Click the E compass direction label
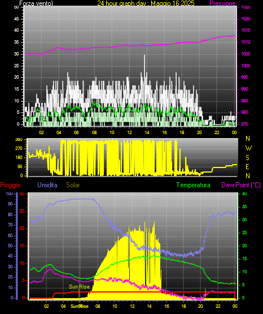263x314 pixels. (247, 167)
